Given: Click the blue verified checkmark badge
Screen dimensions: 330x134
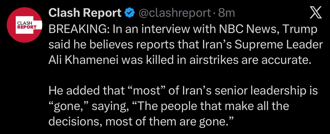Looking at the screenshot, I should tap(130, 13).
